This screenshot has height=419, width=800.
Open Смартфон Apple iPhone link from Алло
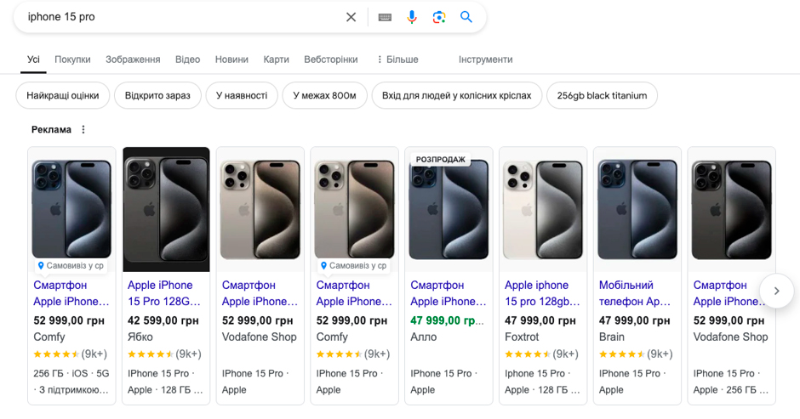coord(448,293)
